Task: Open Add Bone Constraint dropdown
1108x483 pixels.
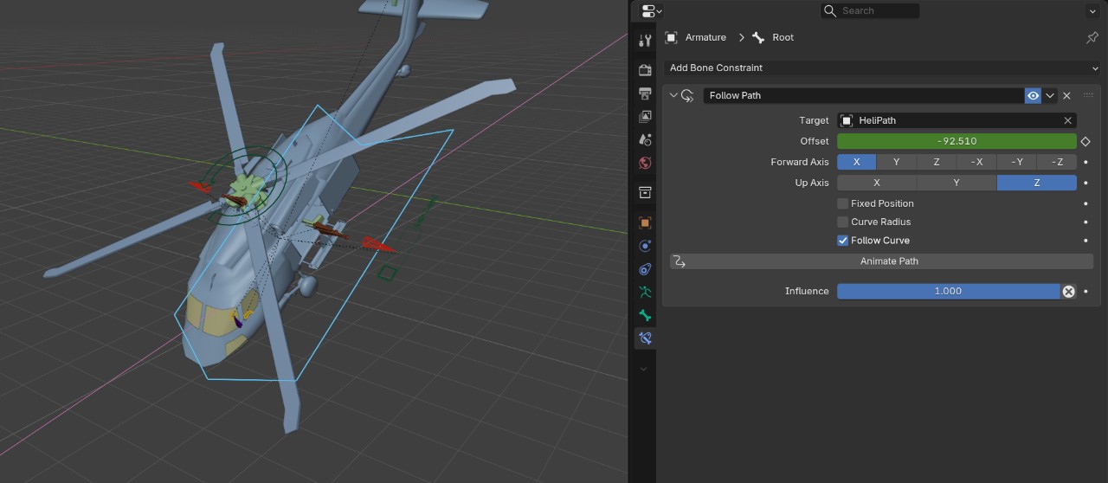Action: coord(882,68)
